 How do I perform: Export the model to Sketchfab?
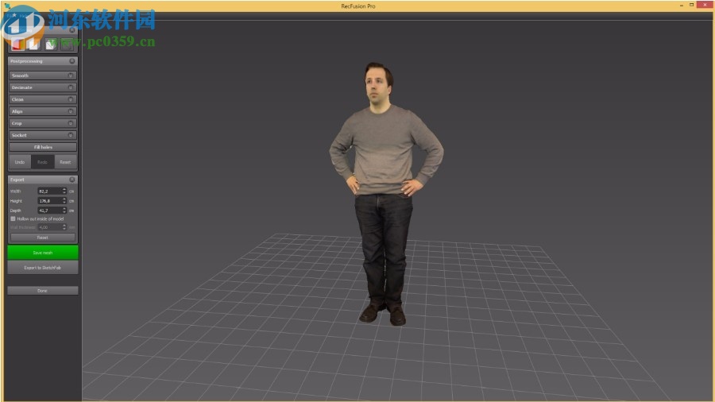tap(43, 268)
